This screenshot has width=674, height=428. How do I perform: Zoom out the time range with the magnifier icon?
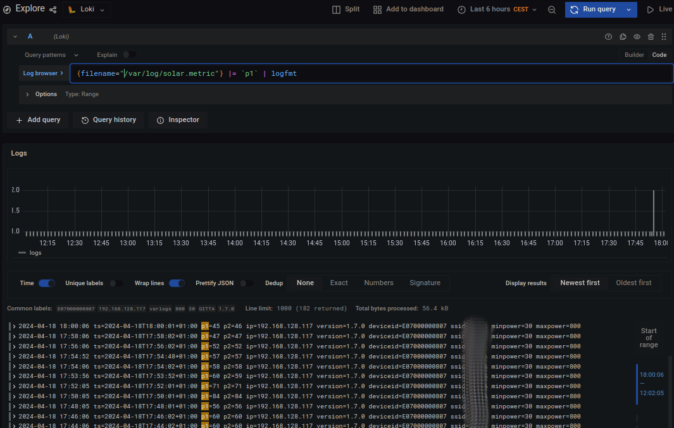pos(551,9)
